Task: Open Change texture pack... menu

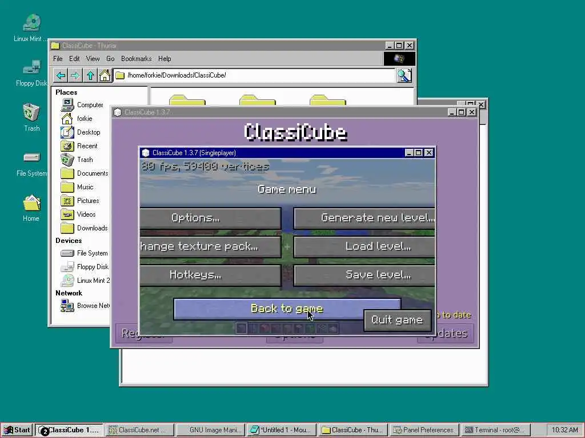Action: [210, 246]
